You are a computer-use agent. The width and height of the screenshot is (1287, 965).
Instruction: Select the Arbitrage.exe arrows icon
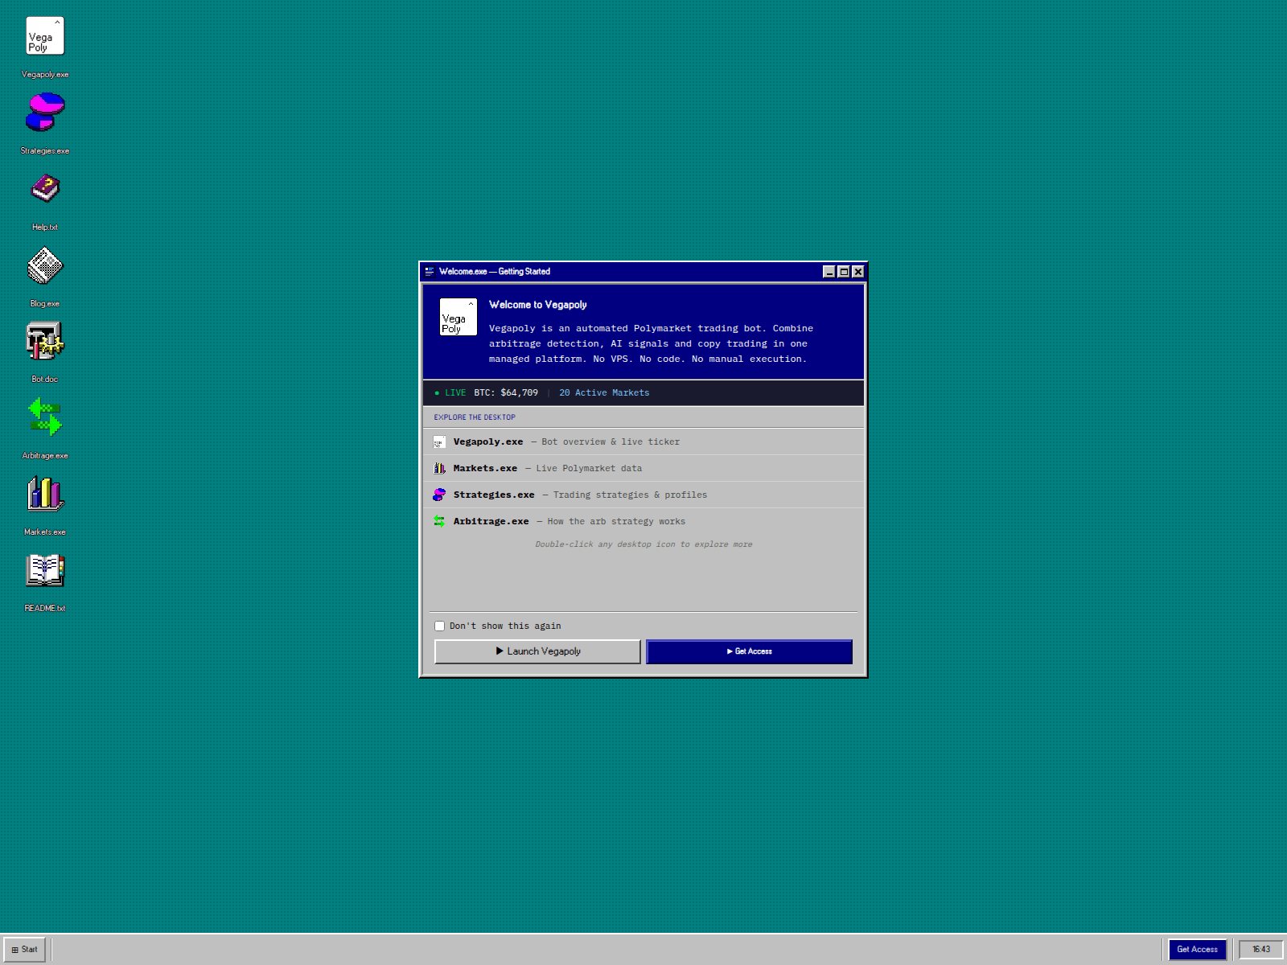pos(45,417)
